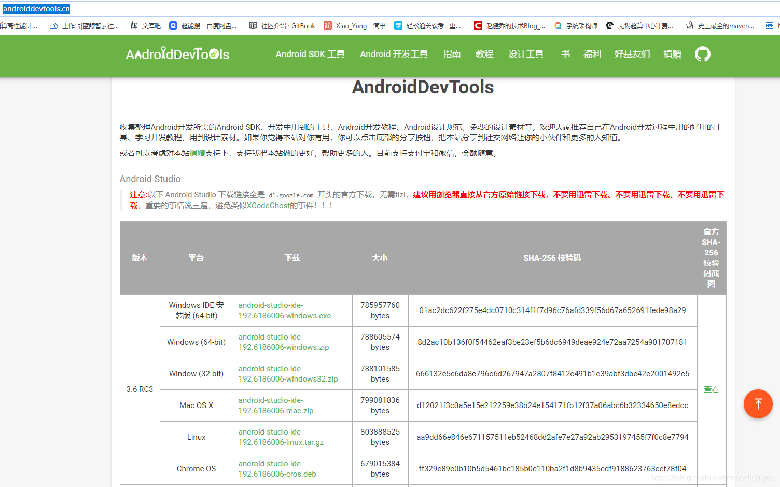Click the green 捐赠 link in paragraph
The image size is (780, 487).
(197, 153)
